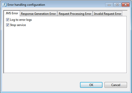Dismiss the dialog with Cancel
Viewport: 132px width, 93px height.
point(116,85)
